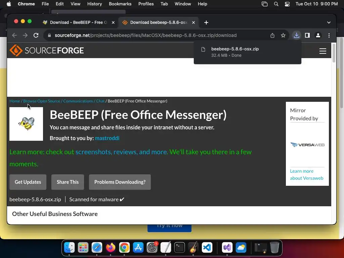Open the Edit menu
Image resolution: width=344 pixels, height=258 pixels.
click(59, 4)
